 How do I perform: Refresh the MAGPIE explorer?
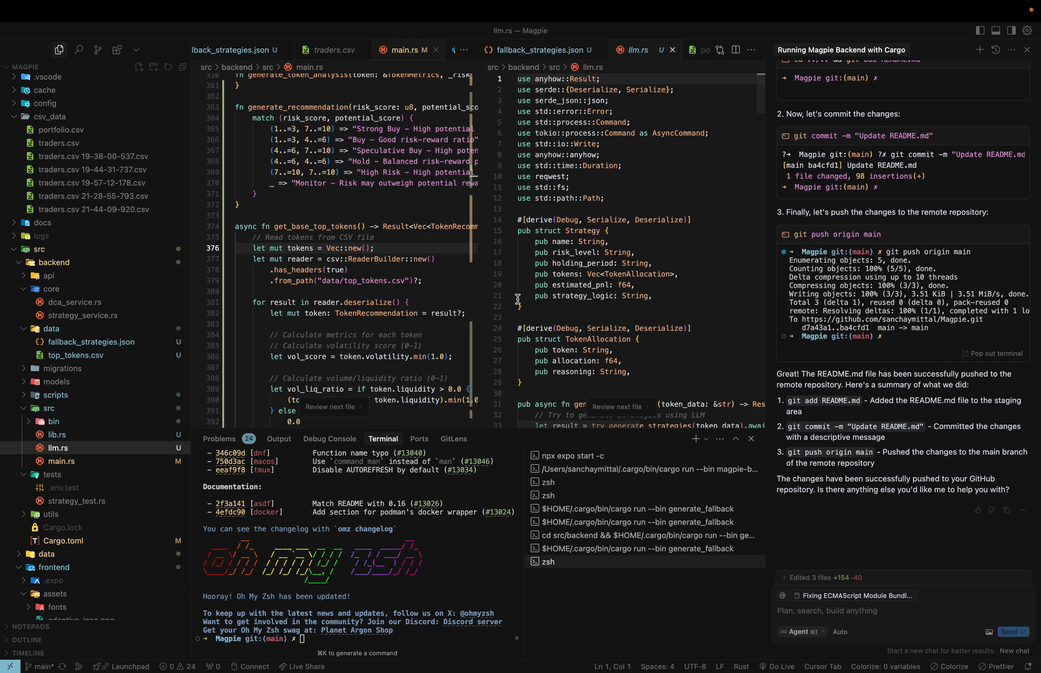point(168,67)
